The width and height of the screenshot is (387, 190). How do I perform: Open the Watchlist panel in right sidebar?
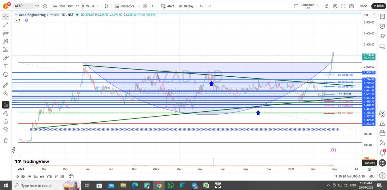(382, 16)
